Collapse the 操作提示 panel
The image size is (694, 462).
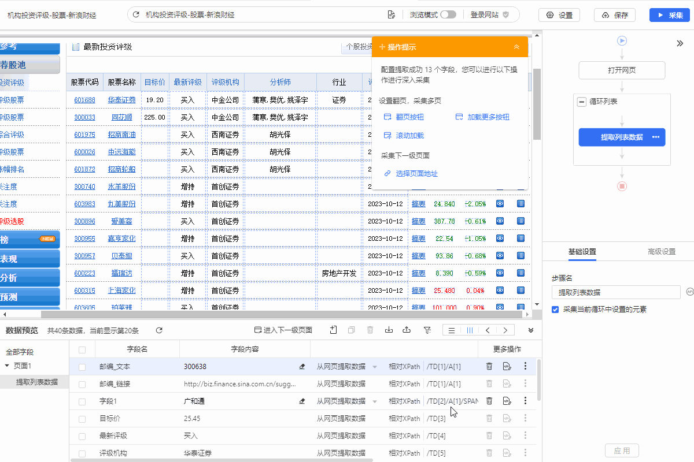coord(516,47)
